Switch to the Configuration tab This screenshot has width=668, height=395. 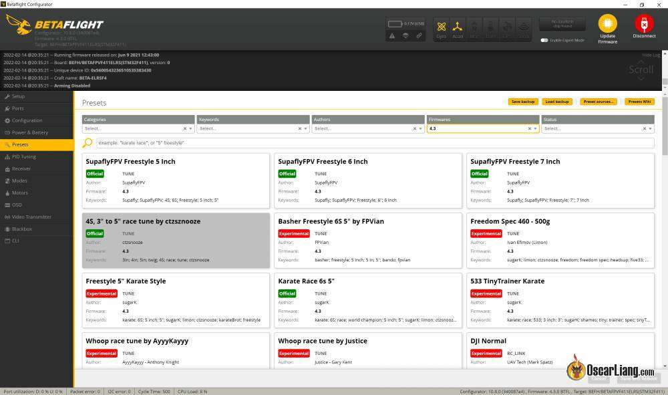(x=37, y=120)
